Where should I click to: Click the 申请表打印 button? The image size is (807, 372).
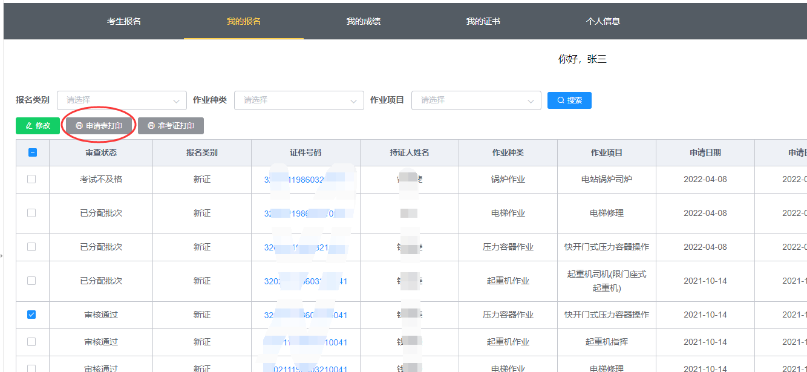coord(99,126)
